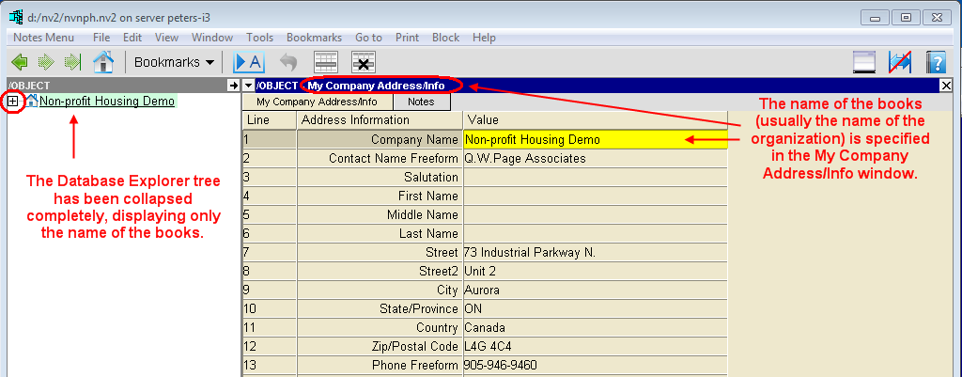The width and height of the screenshot is (962, 377).
Task: Click the window layout icon near help
Action: pos(864,62)
